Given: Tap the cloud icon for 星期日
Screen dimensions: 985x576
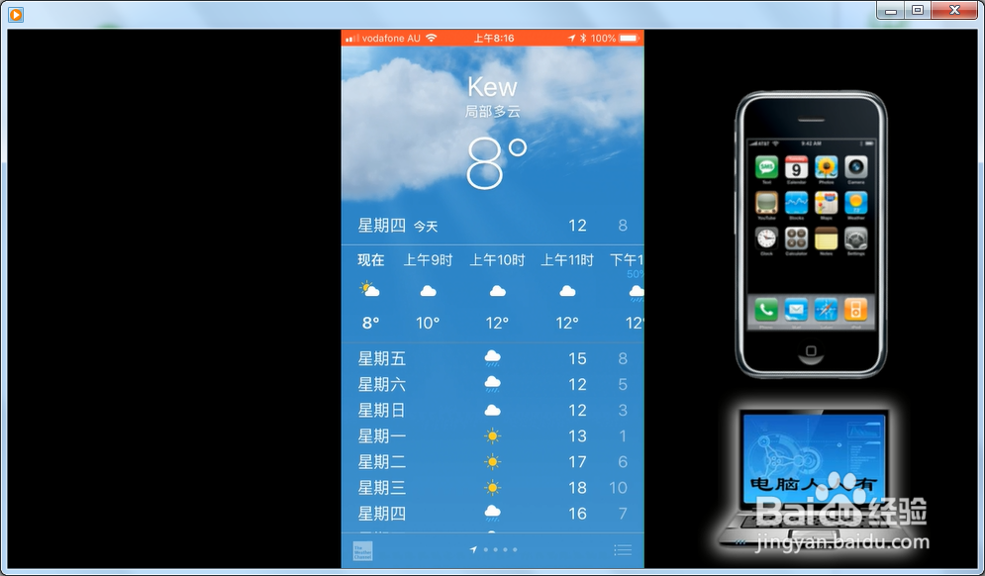Looking at the screenshot, I should (x=493, y=410).
